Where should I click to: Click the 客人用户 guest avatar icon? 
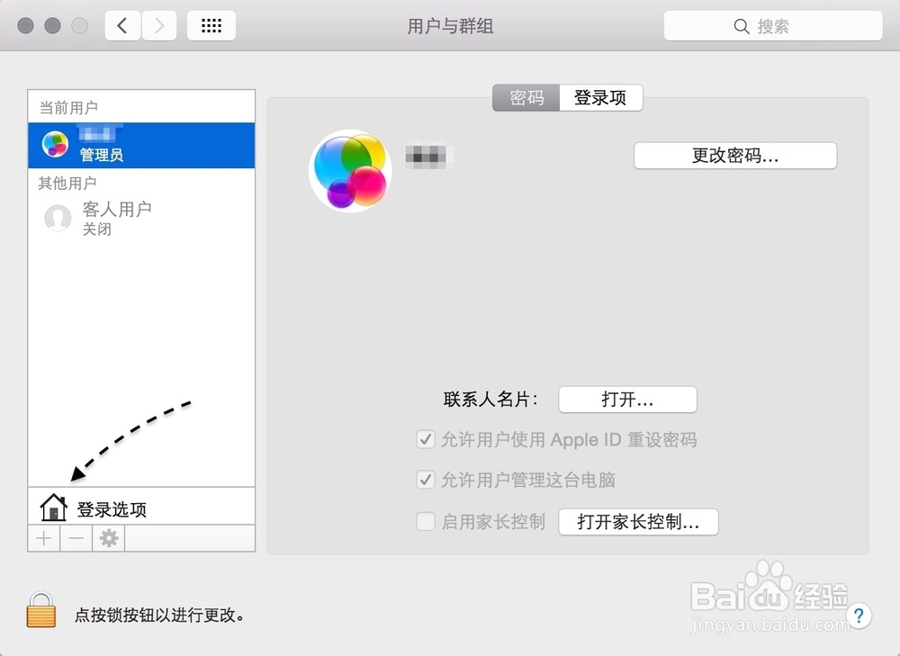57,218
